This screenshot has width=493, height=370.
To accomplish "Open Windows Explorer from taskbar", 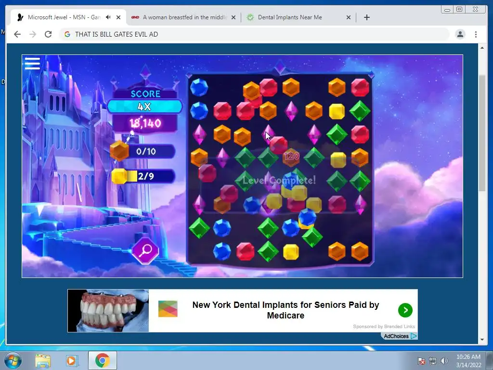I will [43, 360].
